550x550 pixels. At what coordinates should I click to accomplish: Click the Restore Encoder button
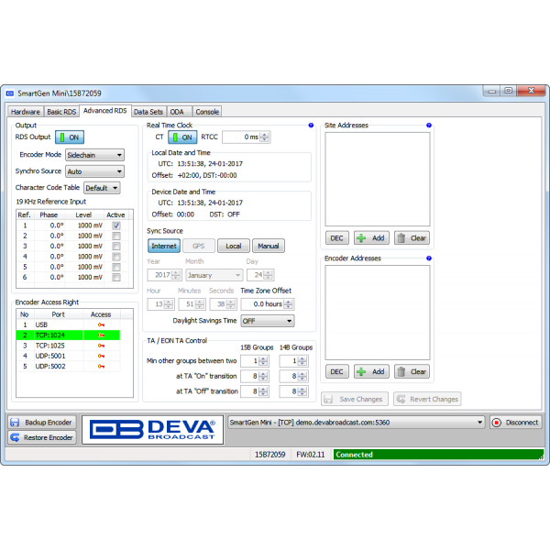42,437
